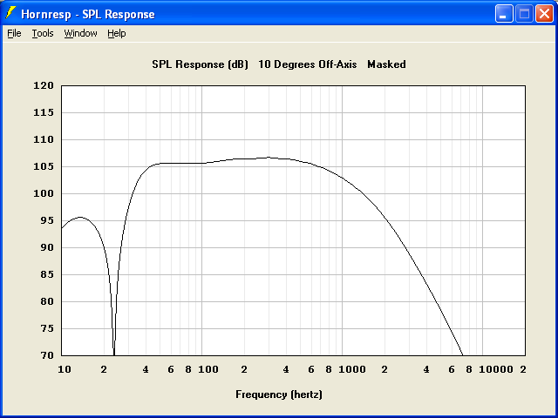Click the 'Hornresp - SPL Response' title text
This screenshot has width=558, height=418.
pyautogui.click(x=88, y=14)
